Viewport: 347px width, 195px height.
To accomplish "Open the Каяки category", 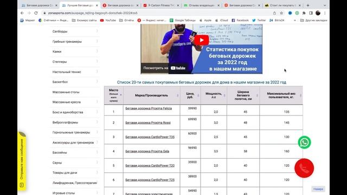I will (x=57, y=51).
